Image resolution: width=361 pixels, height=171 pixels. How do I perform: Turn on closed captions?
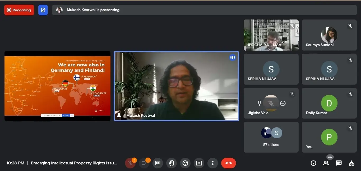coord(158,163)
